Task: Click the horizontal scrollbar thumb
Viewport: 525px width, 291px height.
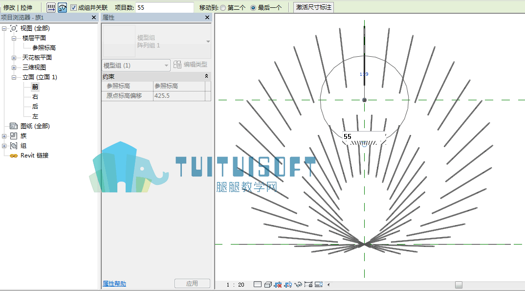Action: point(459,285)
